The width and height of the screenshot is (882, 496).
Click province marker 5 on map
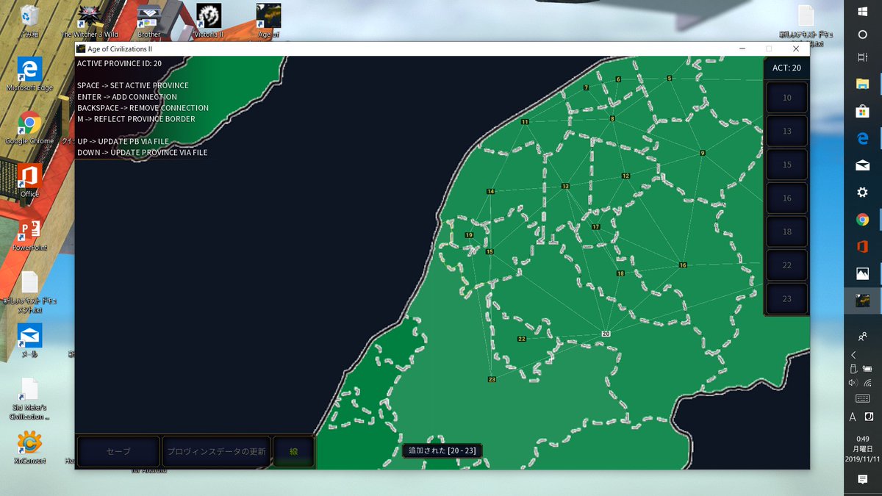tap(670, 78)
